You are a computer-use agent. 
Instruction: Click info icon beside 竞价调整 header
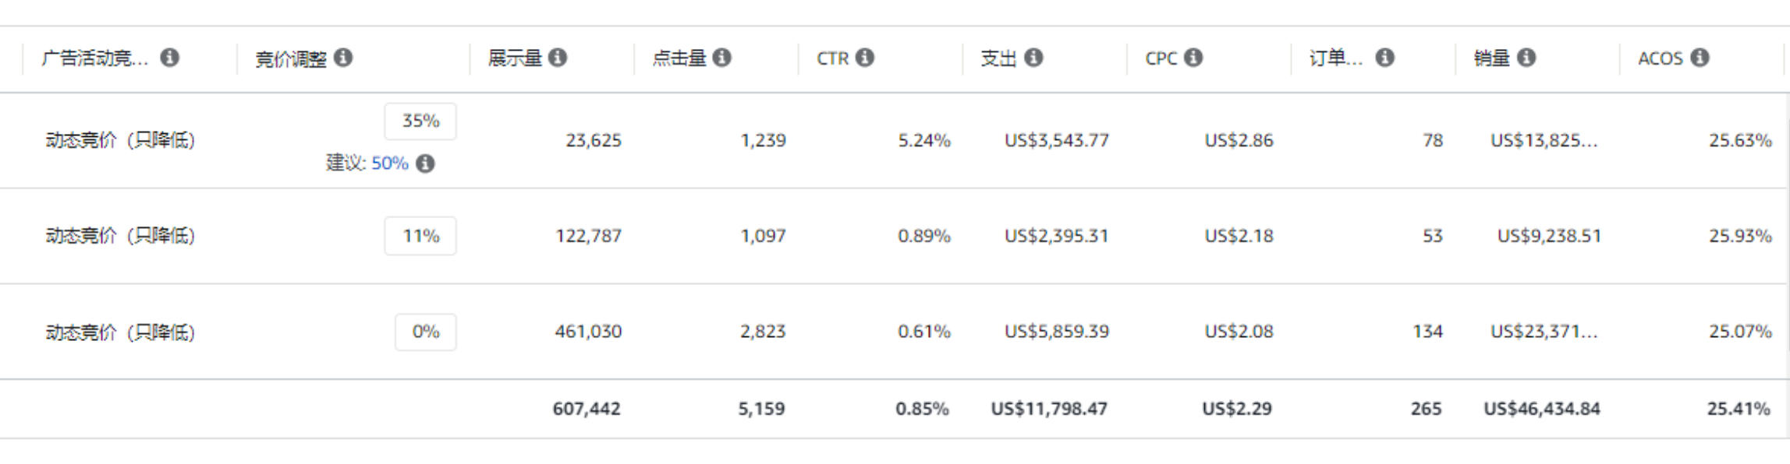click(x=343, y=58)
